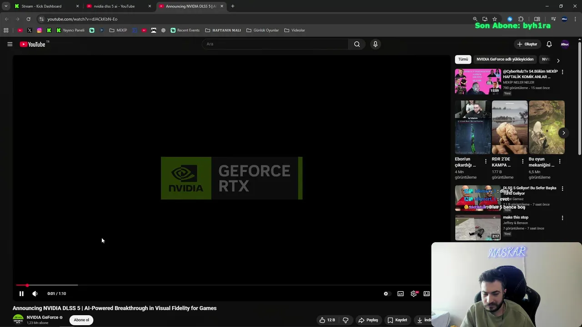Open the apps grid in bookmarks bar
This screenshot has height=327, width=582.
point(6,30)
